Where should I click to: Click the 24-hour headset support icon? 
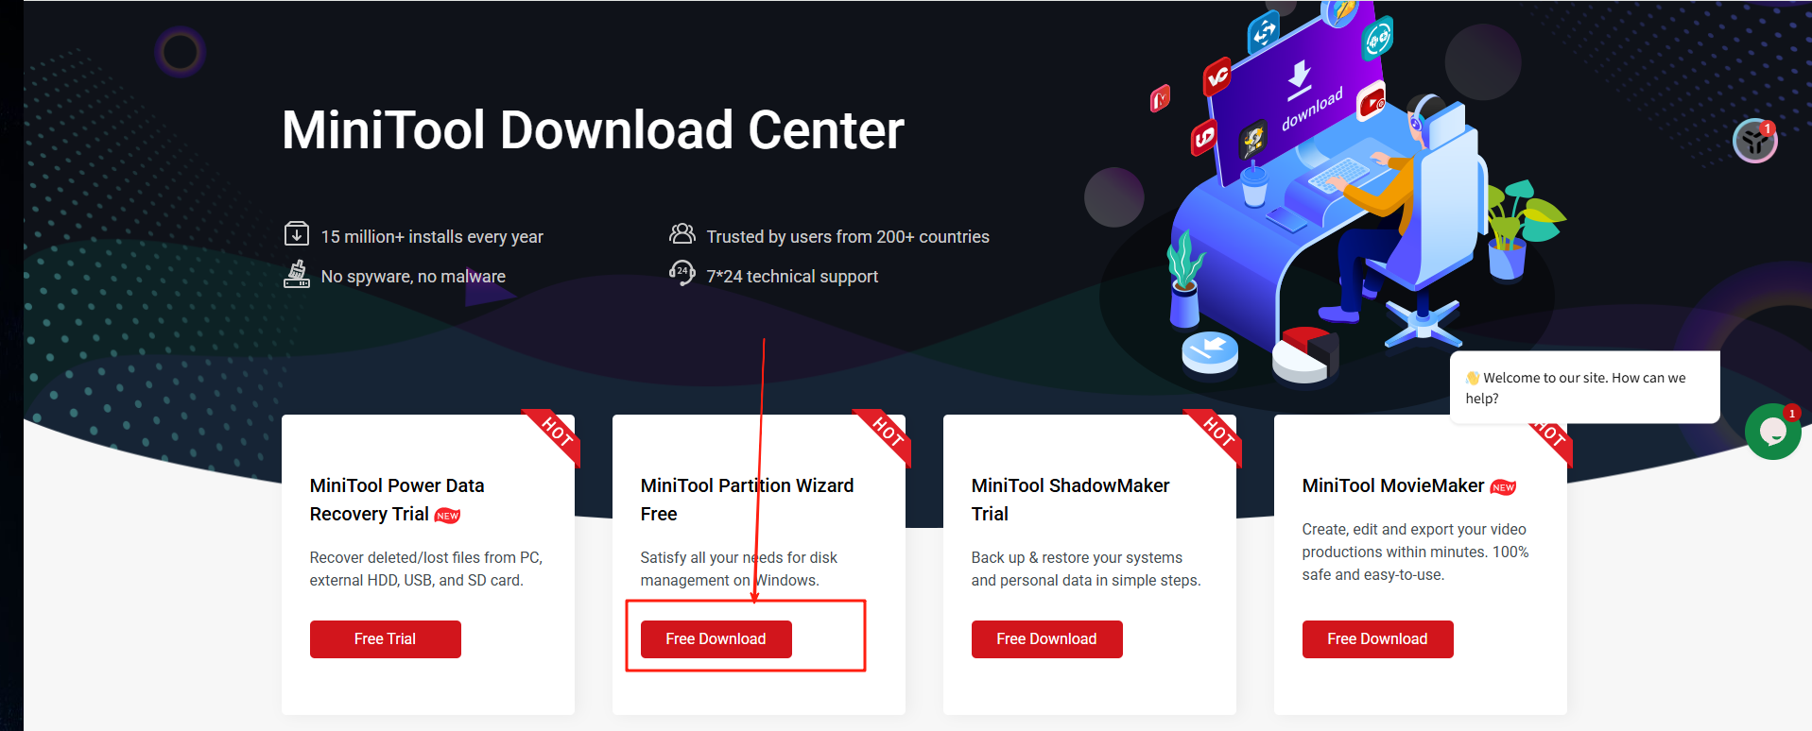(682, 273)
